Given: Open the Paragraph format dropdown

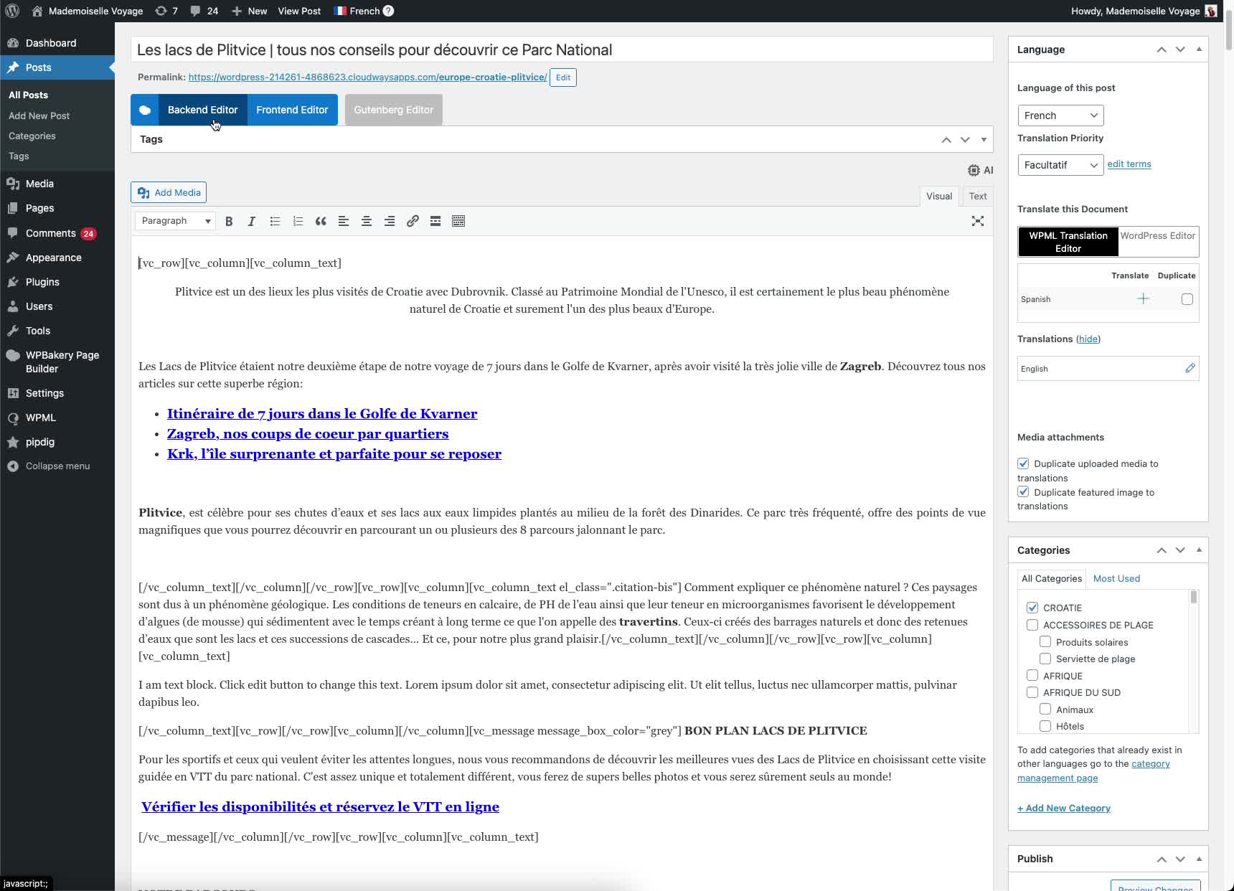Looking at the screenshot, I should coord(176,221).
